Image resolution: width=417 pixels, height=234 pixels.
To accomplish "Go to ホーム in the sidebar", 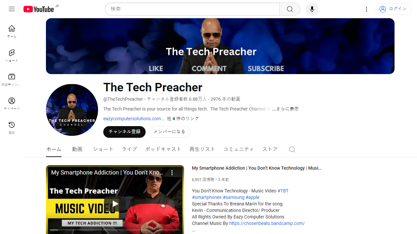I will tap(12, 32).
